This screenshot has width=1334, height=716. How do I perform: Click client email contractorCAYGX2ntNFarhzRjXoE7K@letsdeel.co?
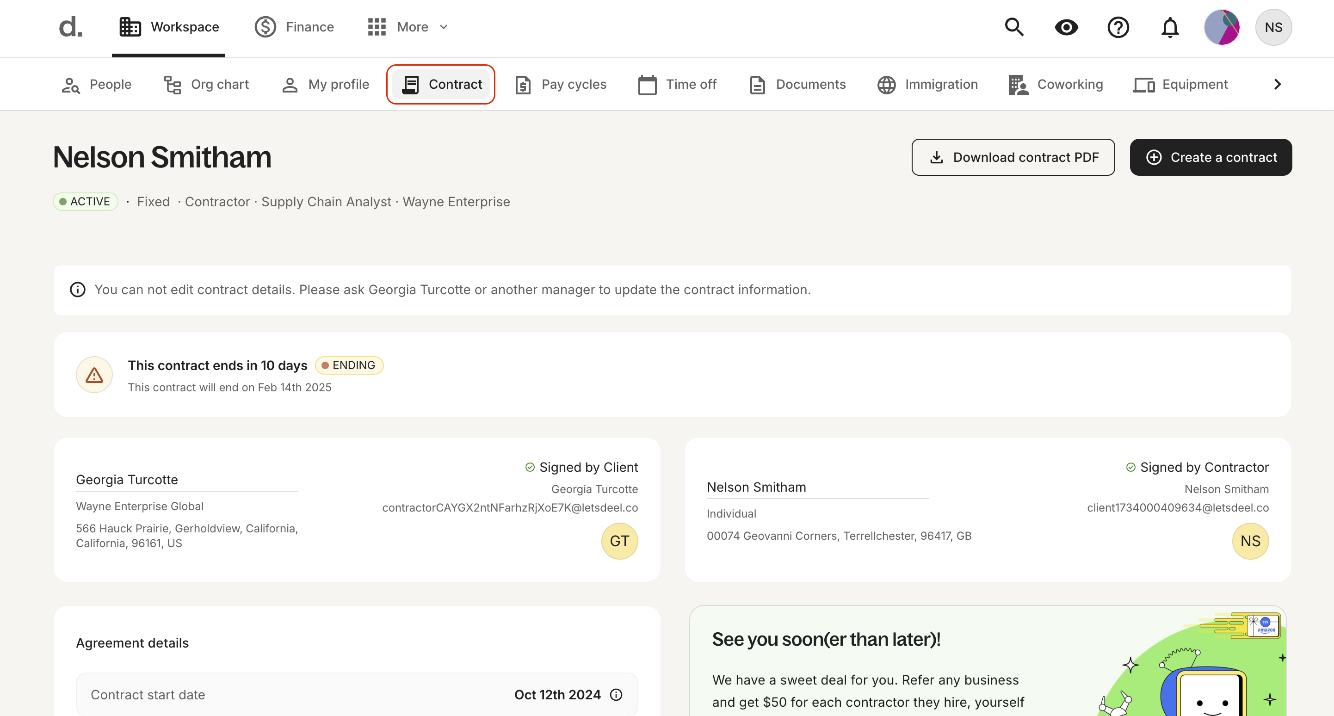point(510,508)
